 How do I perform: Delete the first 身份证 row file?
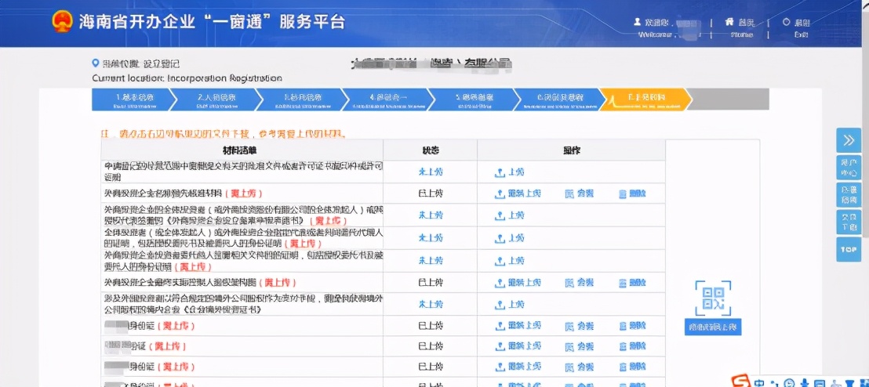pos(632,326)
